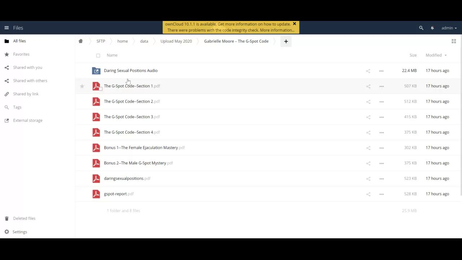Share the gspot-report.pdf file
Image resolution: width=462 pixels, height=260 pixels.
368,194
